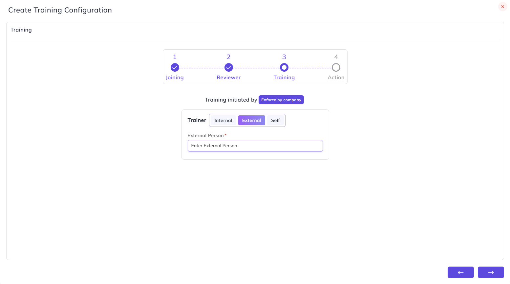Click the Training step label in stepper
The image size is (510, 284).
coord(284,78)
